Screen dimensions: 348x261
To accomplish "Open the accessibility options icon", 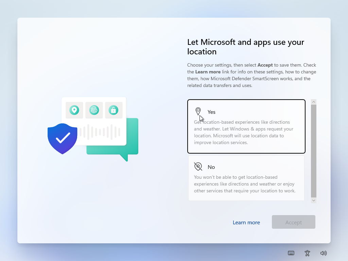I will point(307,253).
